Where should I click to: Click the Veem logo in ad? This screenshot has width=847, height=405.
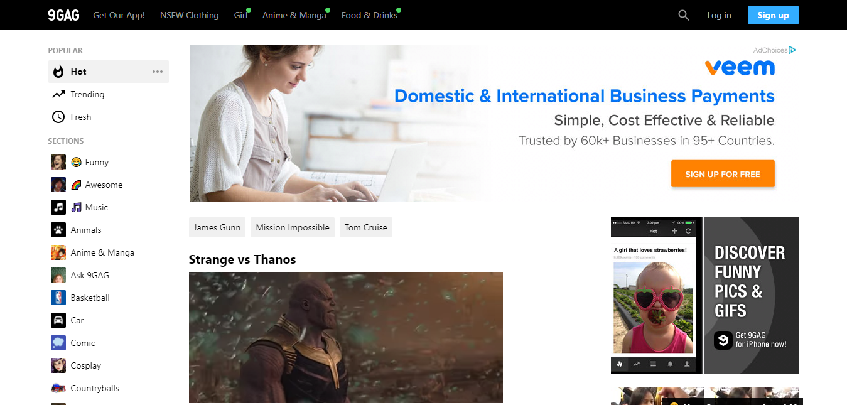pyautogui.click(x=740, y=67)
